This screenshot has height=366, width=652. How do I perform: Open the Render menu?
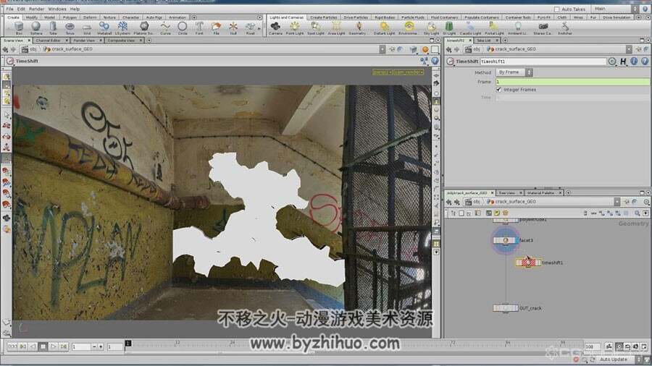click(x=37, y=9)
